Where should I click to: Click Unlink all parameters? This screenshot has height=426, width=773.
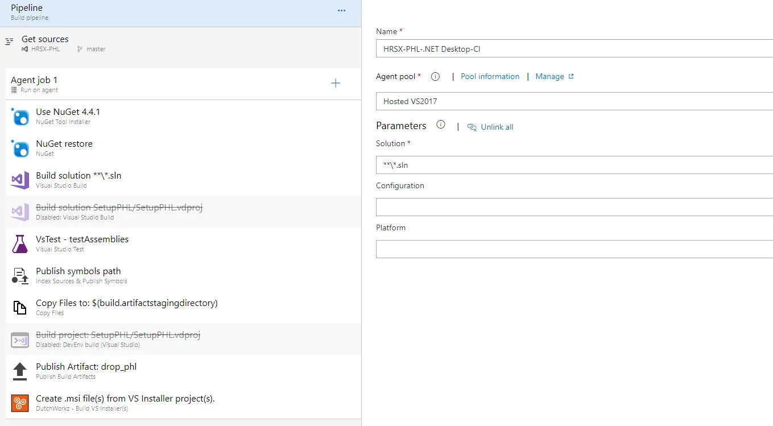pyautogui.click(x=497, y=127)
